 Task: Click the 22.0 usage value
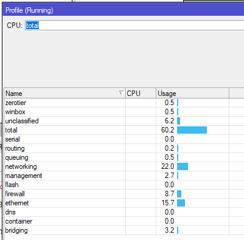167,166
